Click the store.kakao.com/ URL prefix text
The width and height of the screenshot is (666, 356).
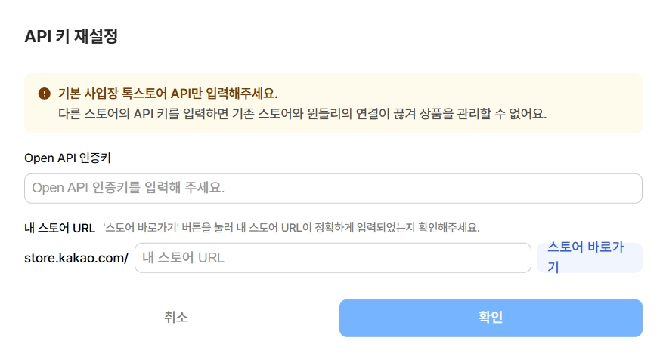[x=76, y=258]
